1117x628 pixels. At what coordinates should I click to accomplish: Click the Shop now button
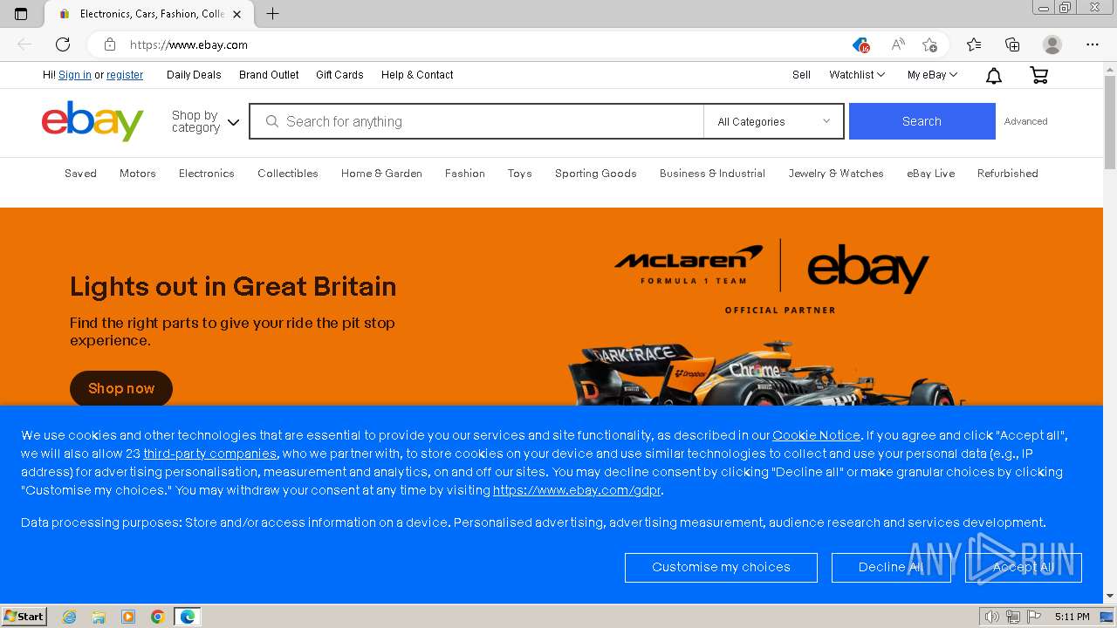click(121, 388)
